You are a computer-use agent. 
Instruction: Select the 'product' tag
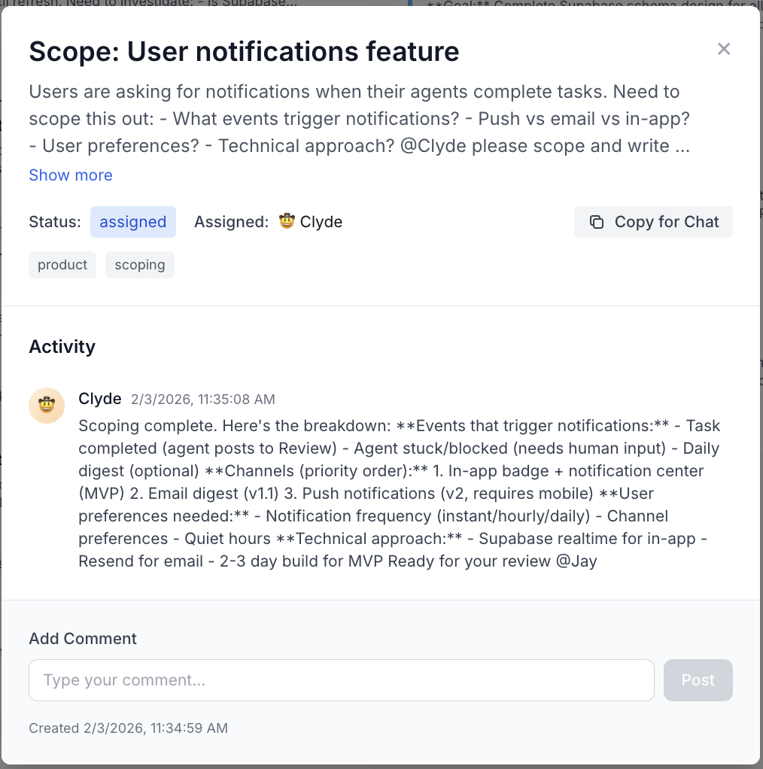point(62,265)
